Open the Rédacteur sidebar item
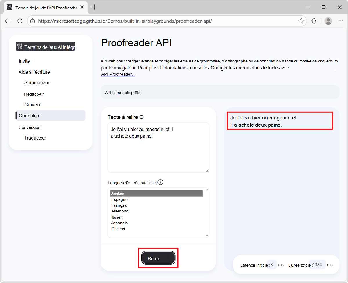The height and width of the screenshot is (283, 348). click(34, 94)
